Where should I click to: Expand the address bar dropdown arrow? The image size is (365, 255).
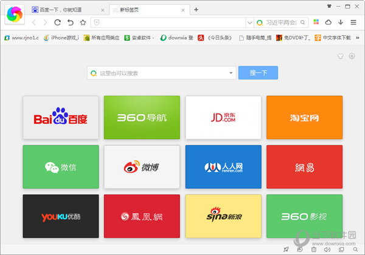[x=249, y=22]
